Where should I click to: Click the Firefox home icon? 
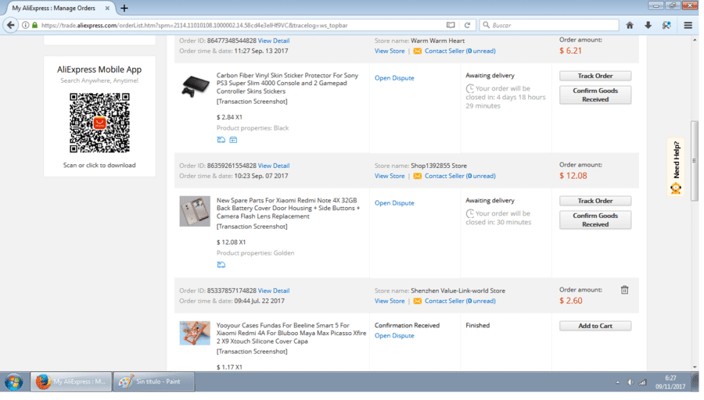[x=630, y=26]
